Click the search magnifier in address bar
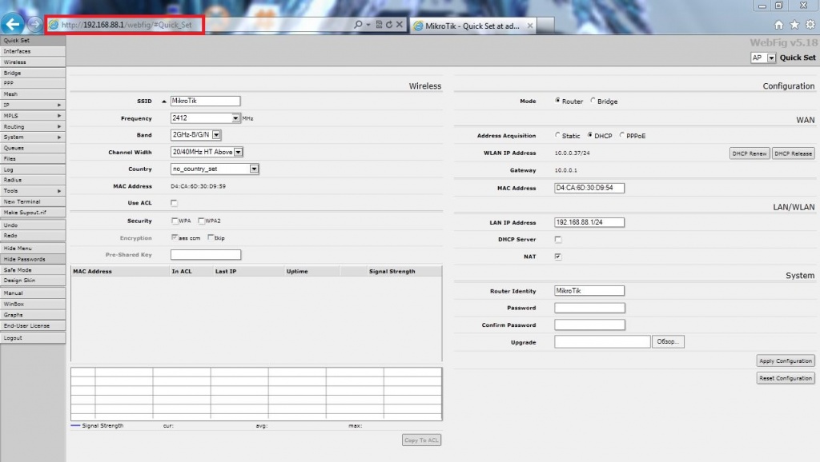820x462 pixels. [359, 25]
